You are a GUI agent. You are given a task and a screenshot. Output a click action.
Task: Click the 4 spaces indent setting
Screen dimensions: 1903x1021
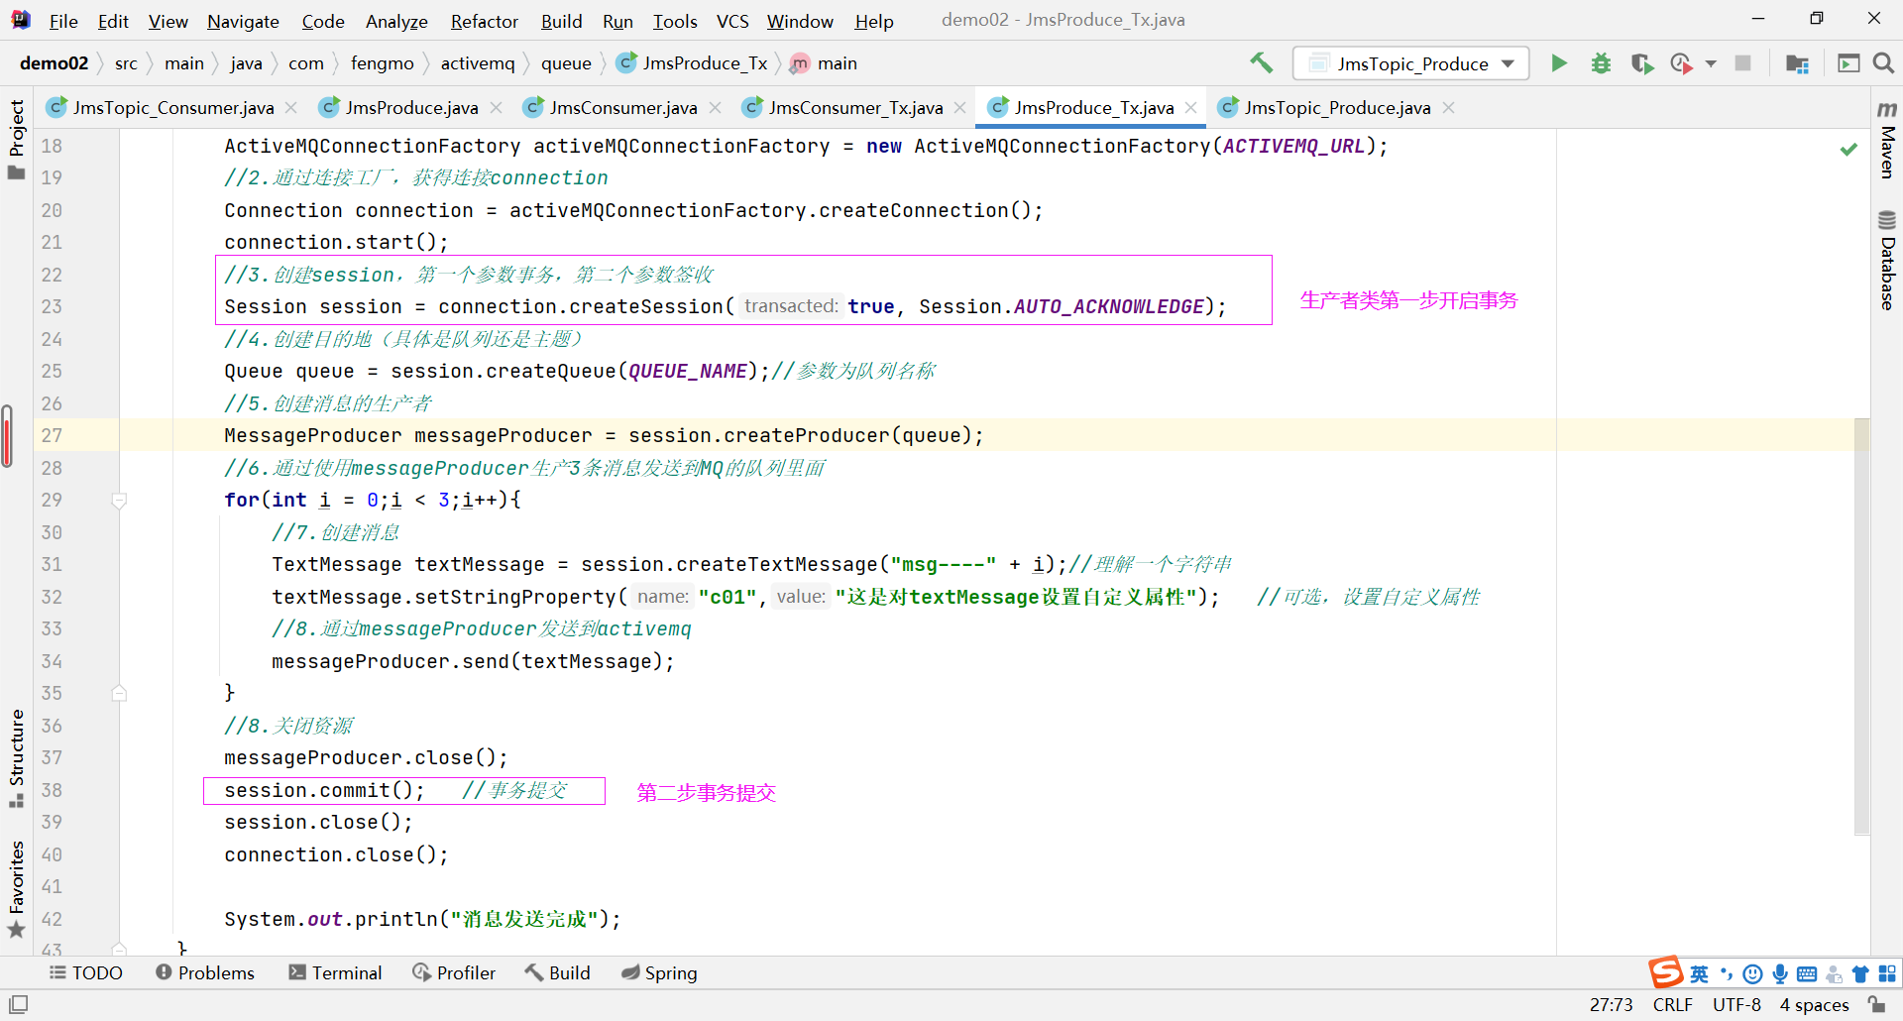click(x=1814, y=1004)
